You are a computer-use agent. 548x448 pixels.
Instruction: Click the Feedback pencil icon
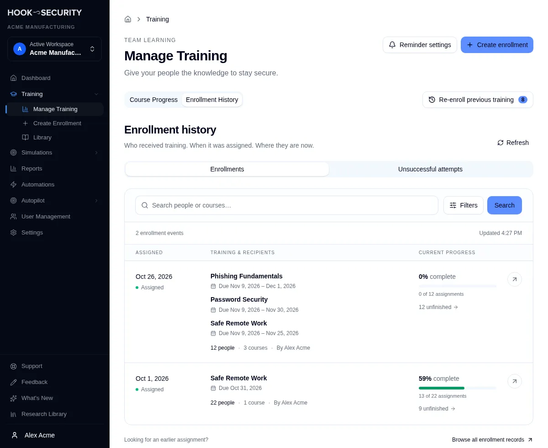[x=13, y=382]
